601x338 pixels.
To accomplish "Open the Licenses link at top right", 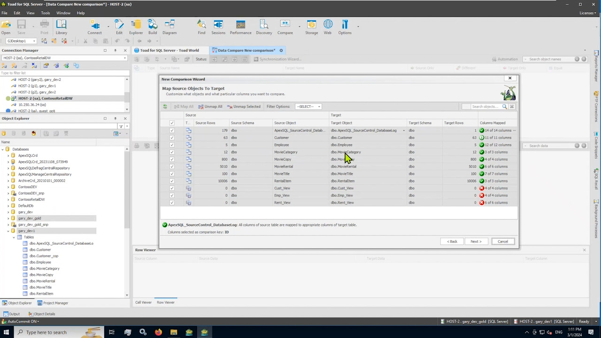I will pos(588,13).
